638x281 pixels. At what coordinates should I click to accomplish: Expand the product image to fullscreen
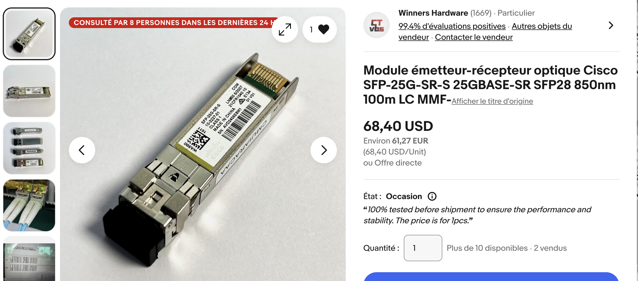click(285, 29)
